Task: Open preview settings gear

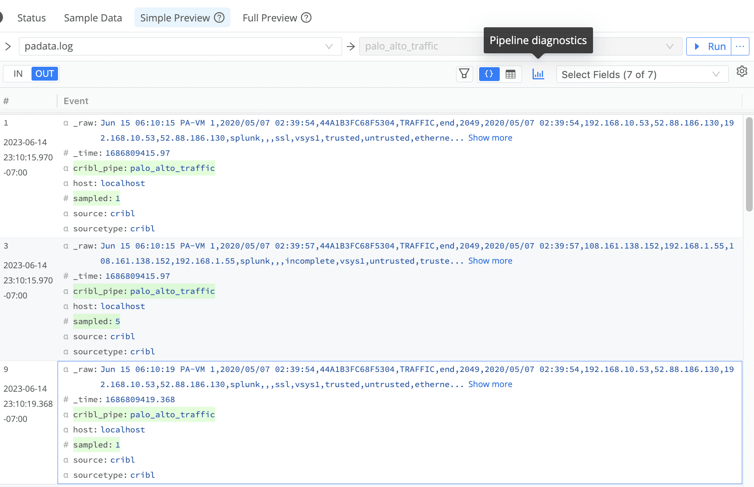Action: click(742, 71)
